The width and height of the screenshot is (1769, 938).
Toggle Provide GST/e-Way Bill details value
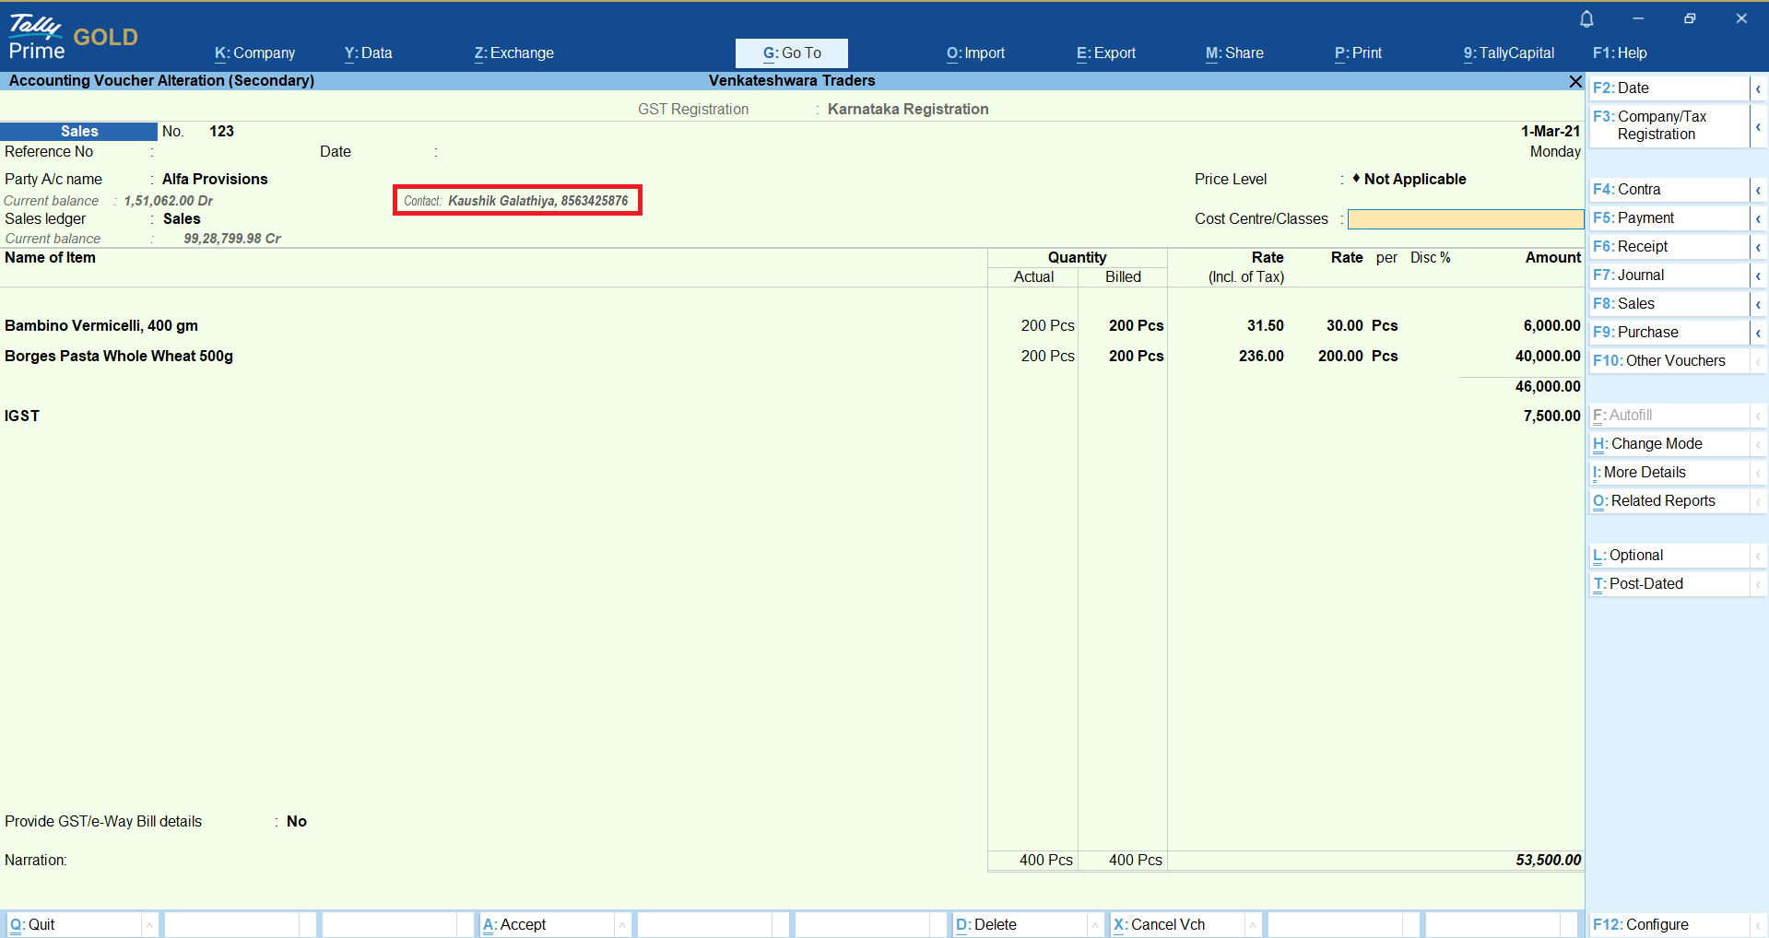[297, 822]
